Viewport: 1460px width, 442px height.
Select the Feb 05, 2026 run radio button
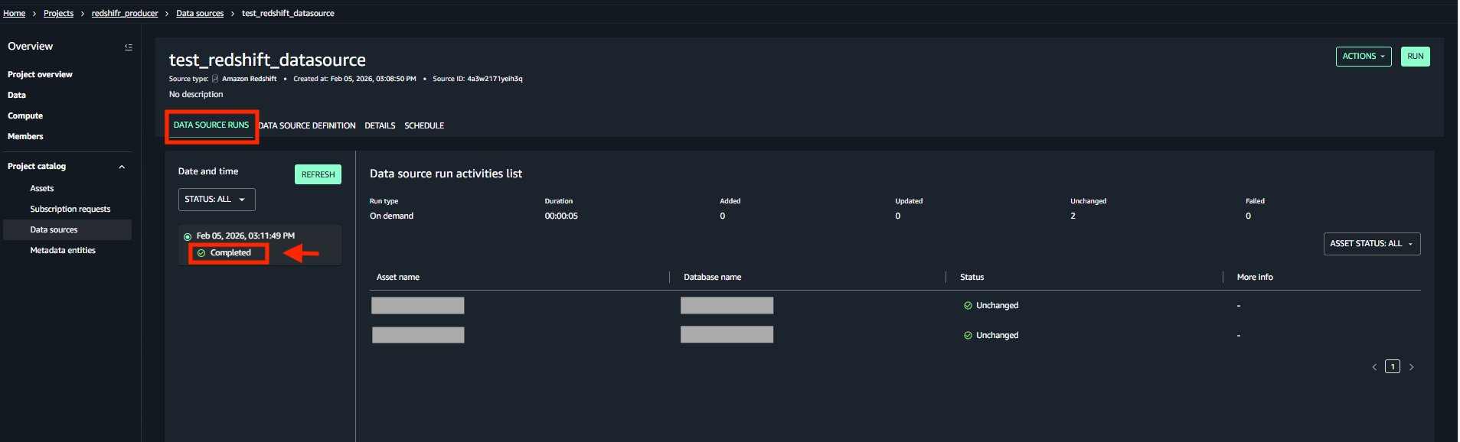click(188, 236)
